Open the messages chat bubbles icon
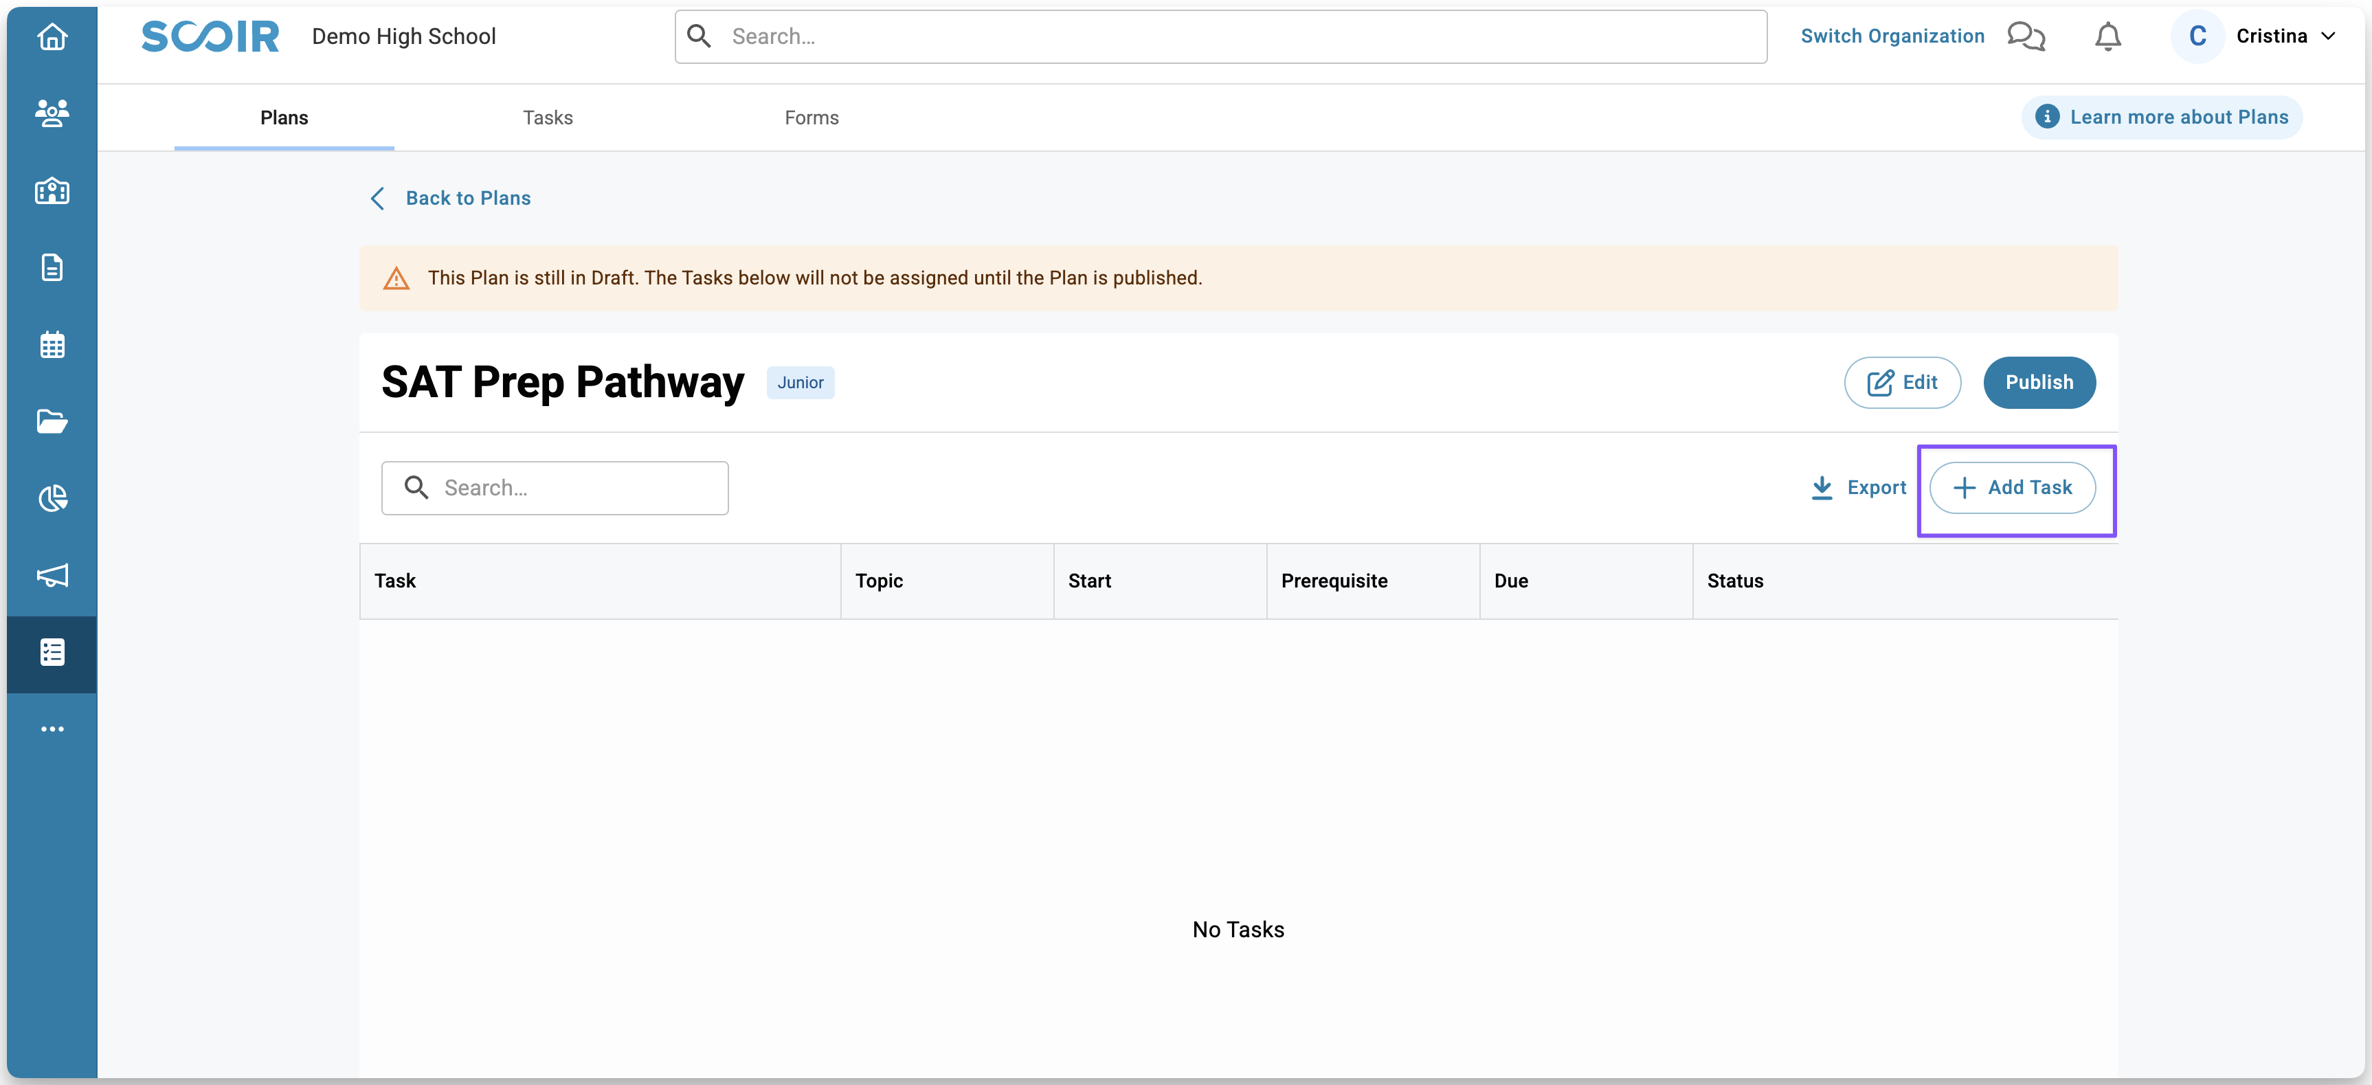The width and height of the screenshot is (2372, 1085). coord(2026,37)
